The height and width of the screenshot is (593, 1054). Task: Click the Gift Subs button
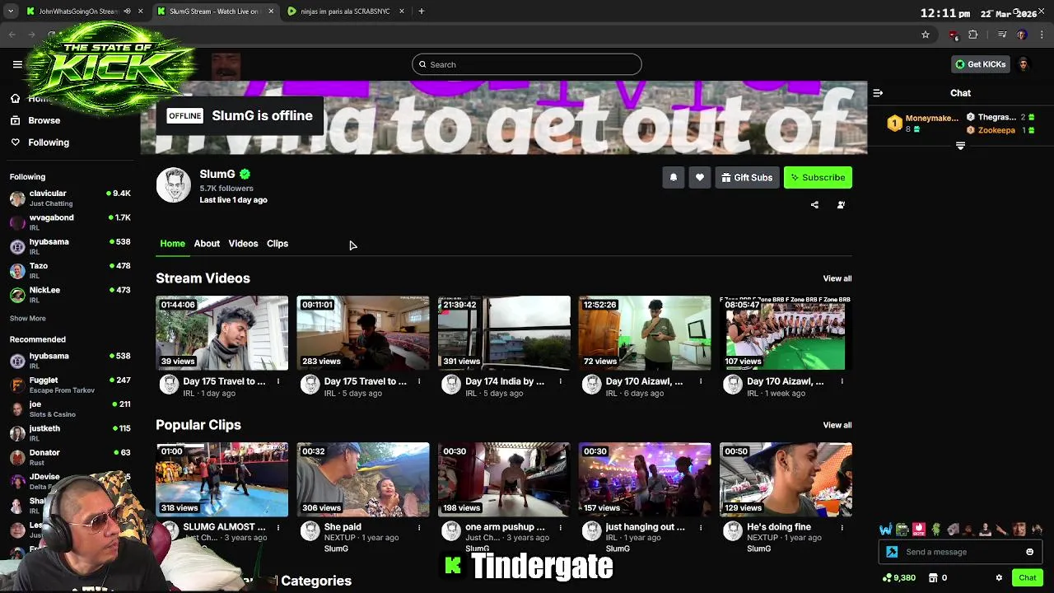pos(747,177)
